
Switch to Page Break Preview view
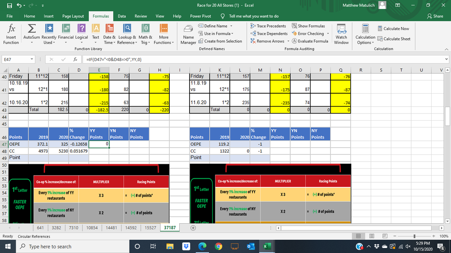385,236
